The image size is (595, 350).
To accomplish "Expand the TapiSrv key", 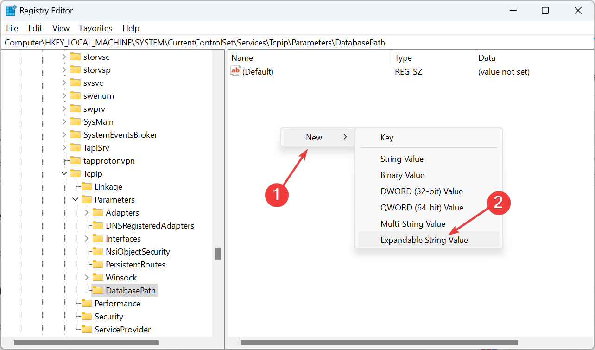I will 64,148.
